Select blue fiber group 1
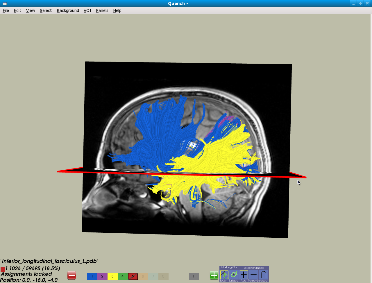372x283 pixels. (x=92, y=276)
